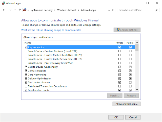Click the Private column header
This screenshot has height=122, width=162.
119,43
